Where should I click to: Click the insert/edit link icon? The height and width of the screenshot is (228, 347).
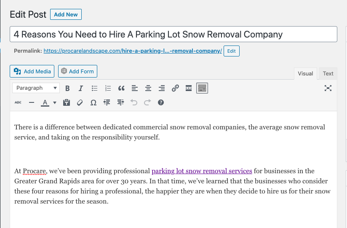(175, 88)
